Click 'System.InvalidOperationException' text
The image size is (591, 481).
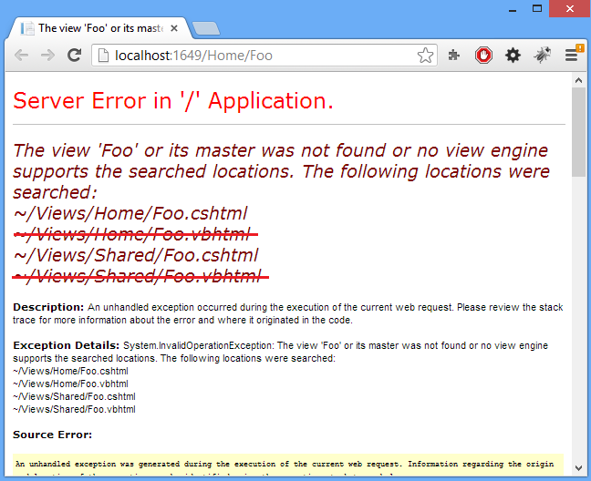[x=199, y=345]
